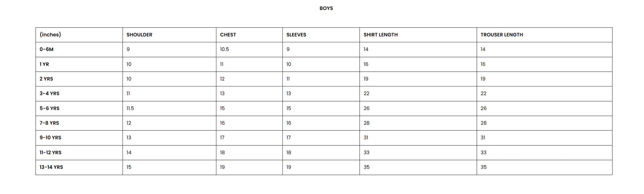Screen dimensions: 644x194
Task: Click the 11.5 shoulder value for 5-6 YRS
Action: 130,108
